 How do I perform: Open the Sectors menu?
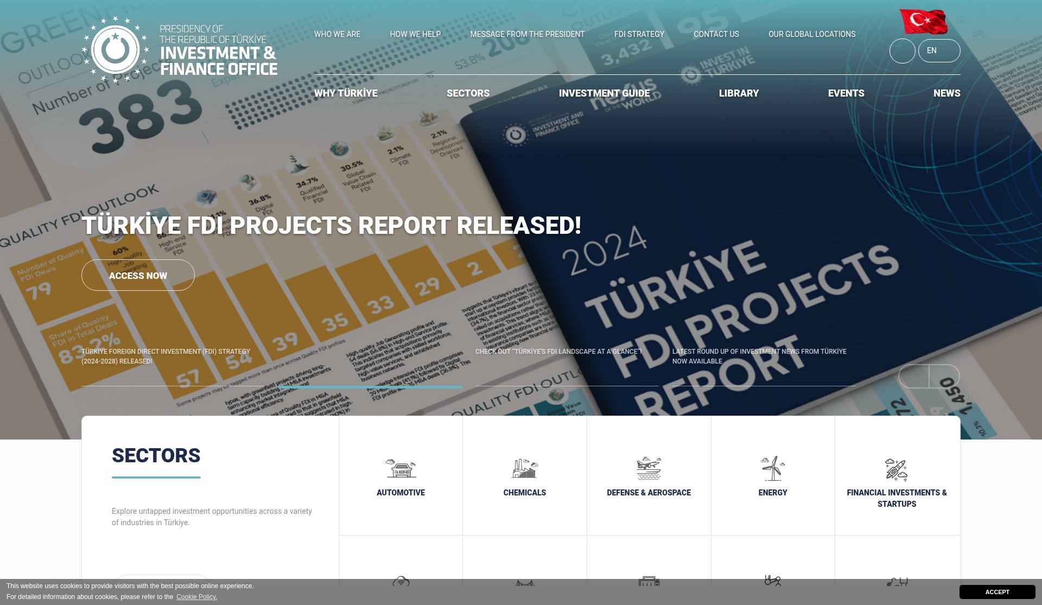pos(468,93)
